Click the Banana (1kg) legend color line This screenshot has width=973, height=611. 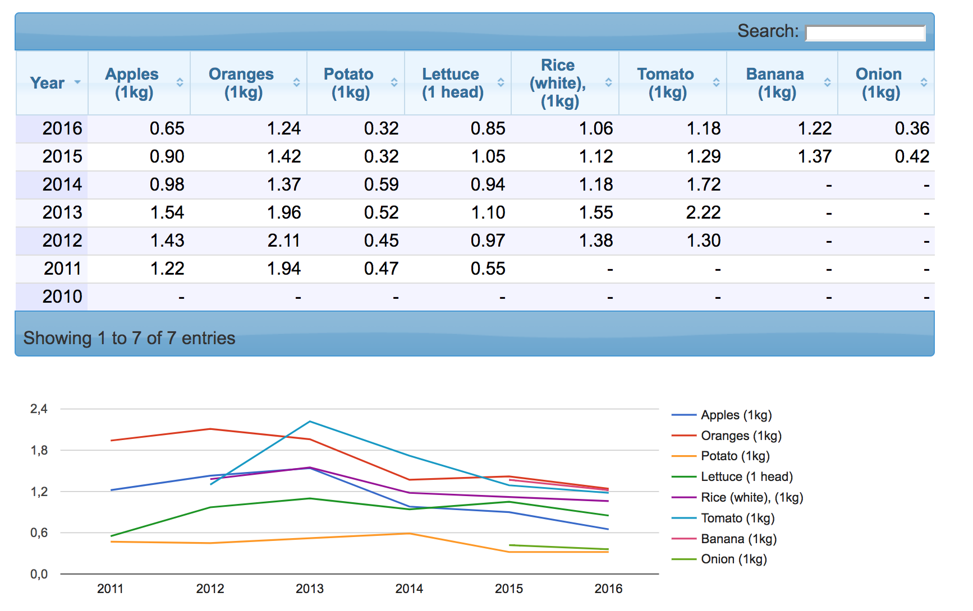coord(684,539)
